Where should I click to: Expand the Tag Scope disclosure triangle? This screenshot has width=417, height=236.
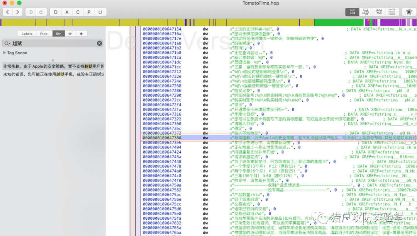tap(5, 53)
